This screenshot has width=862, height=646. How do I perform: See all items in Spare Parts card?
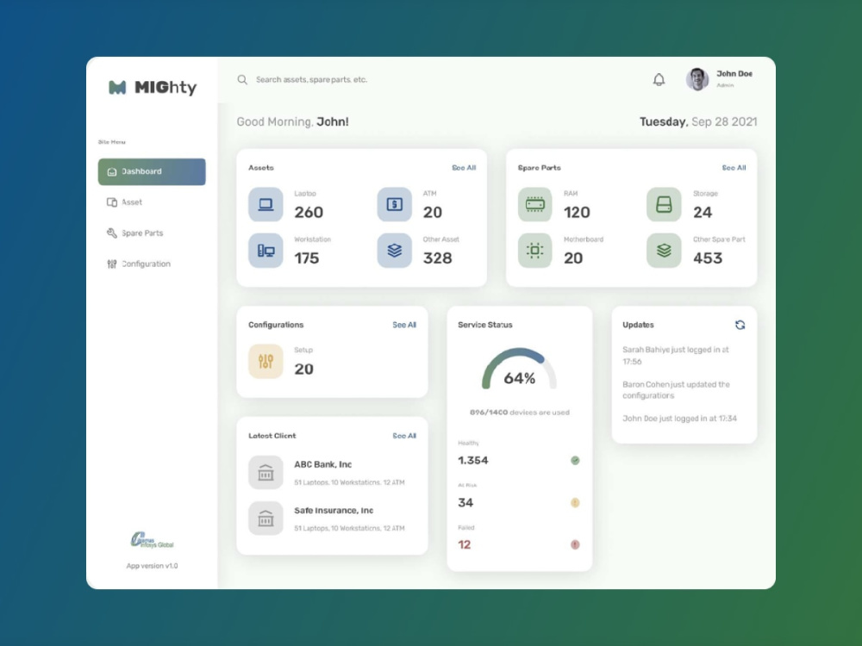pyautogui.click(x=734, y=168)
